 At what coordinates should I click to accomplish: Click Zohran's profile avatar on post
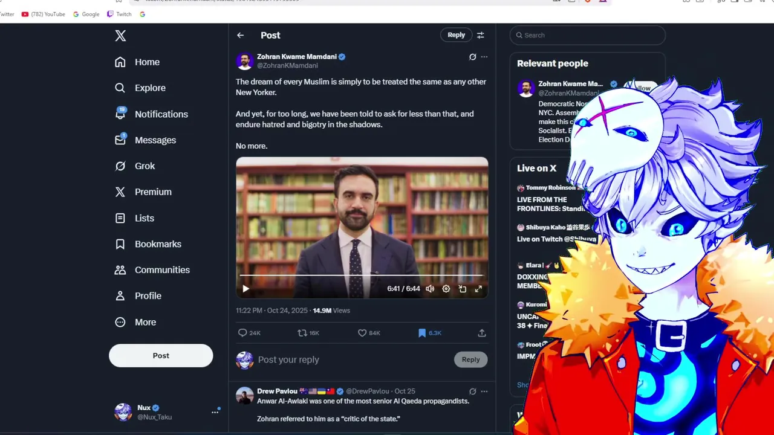point(244,61)
